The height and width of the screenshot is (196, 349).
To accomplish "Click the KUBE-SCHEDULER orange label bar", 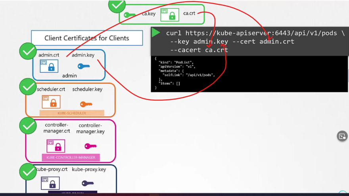I will tap(72, 113).
